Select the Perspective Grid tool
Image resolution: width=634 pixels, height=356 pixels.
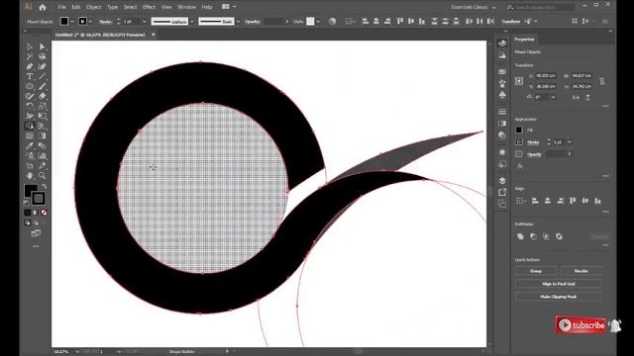[x=42, y=126]
